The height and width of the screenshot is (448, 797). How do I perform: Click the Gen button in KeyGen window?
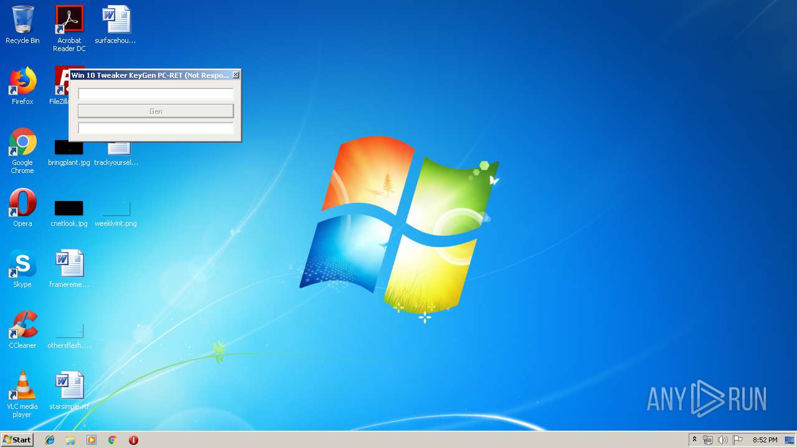click(156, 111)
